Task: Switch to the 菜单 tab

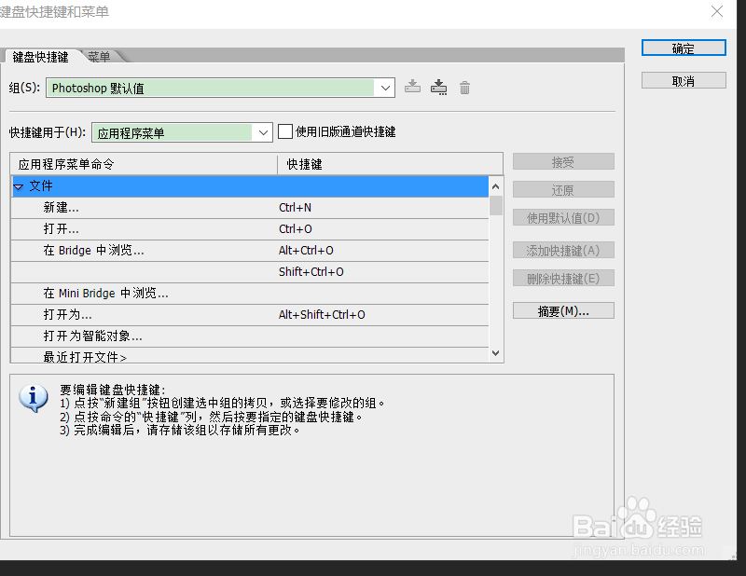Action: coord(99,57)
